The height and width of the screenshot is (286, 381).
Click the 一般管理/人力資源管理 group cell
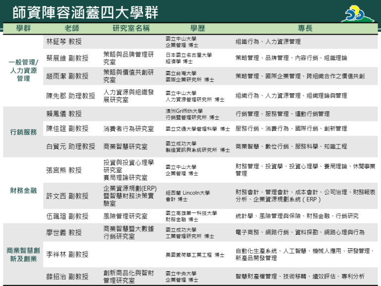(x=23, y=70)
